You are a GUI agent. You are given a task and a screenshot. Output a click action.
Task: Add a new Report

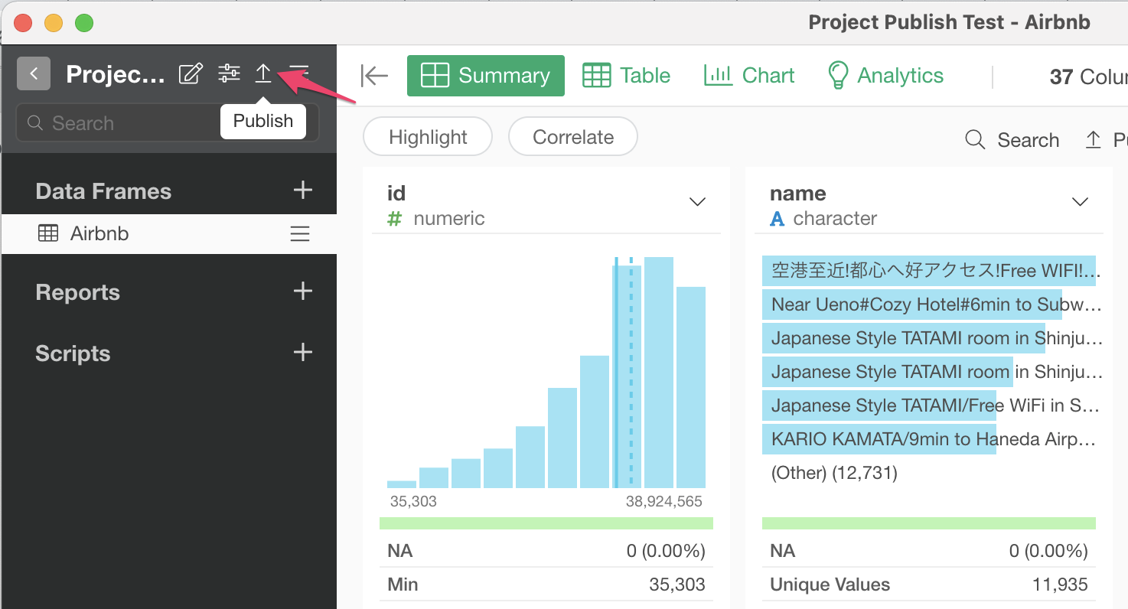(303, 291)
